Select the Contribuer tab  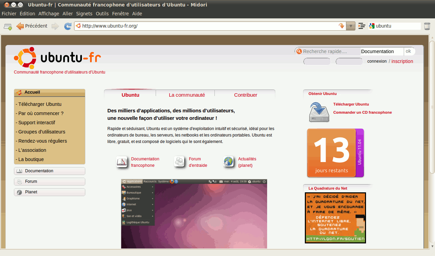tap(245, 95)
